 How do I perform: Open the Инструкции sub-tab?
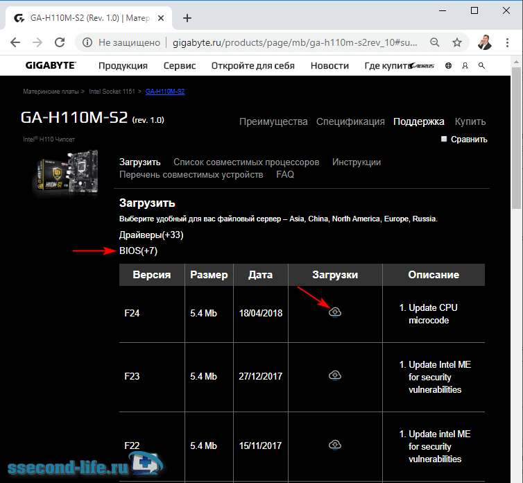(357, 162)
